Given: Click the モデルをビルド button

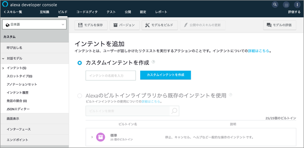Looking at the screenshot, I should click(160, 25).
